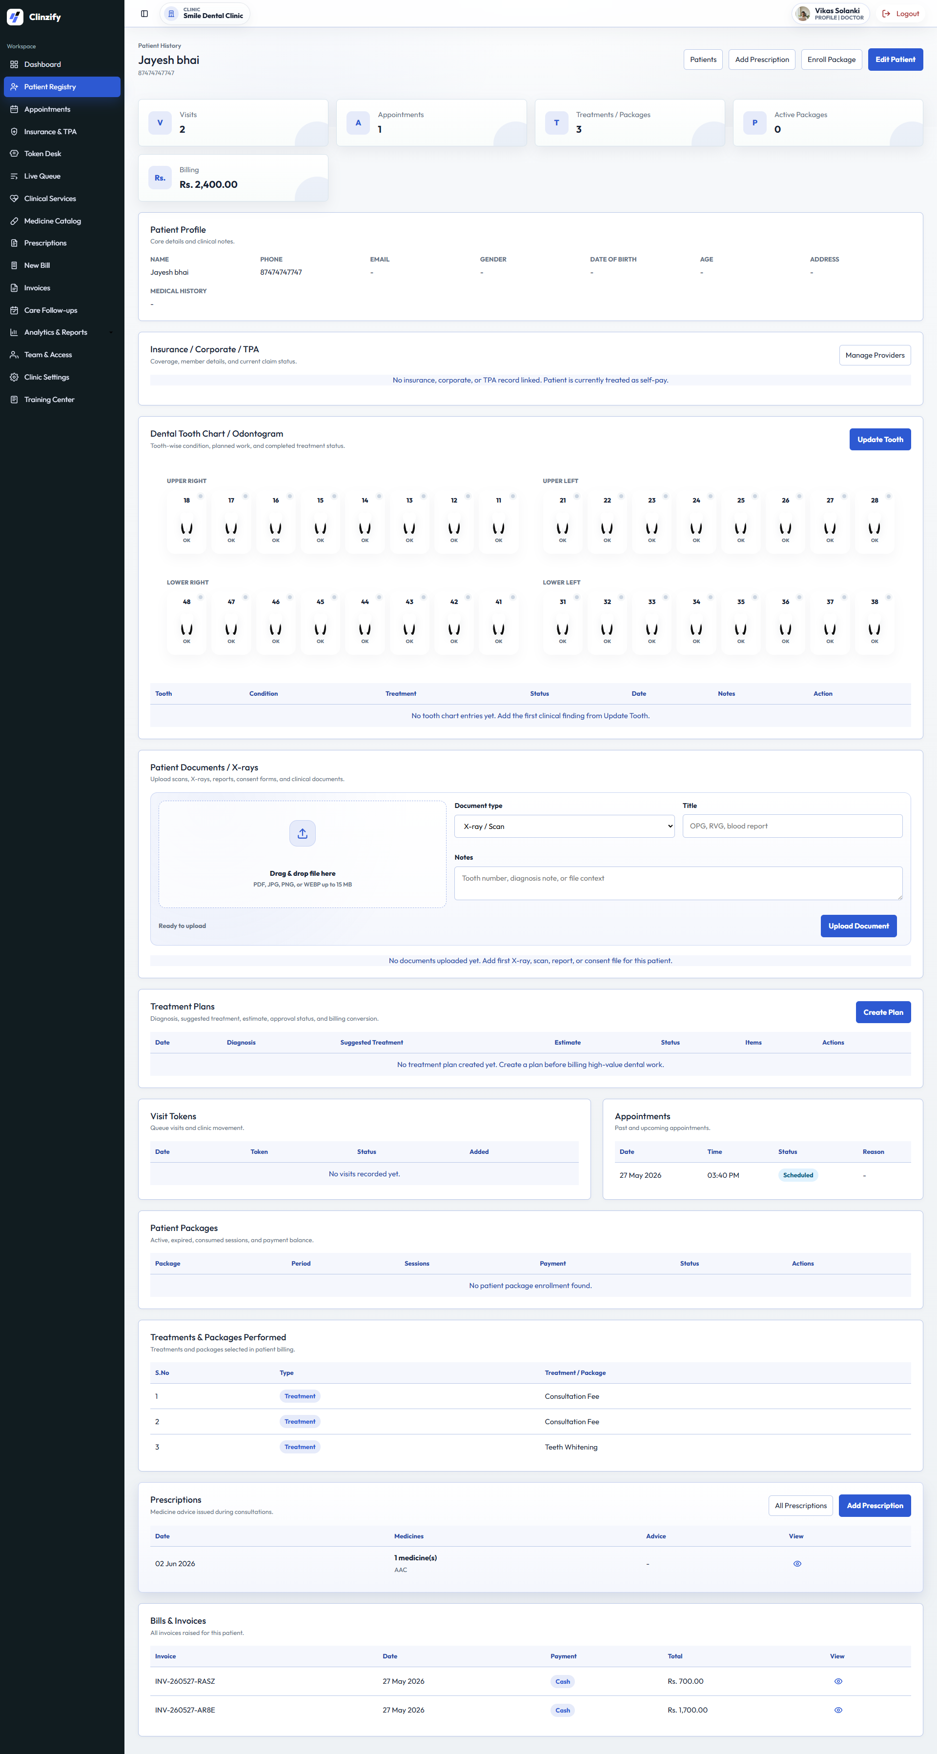937x1754 pixels.
Task: Click the Drag & drop file area
Action: (x=303, y=854)
